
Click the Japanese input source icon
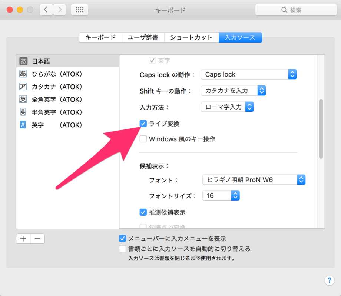coord(23,61)
